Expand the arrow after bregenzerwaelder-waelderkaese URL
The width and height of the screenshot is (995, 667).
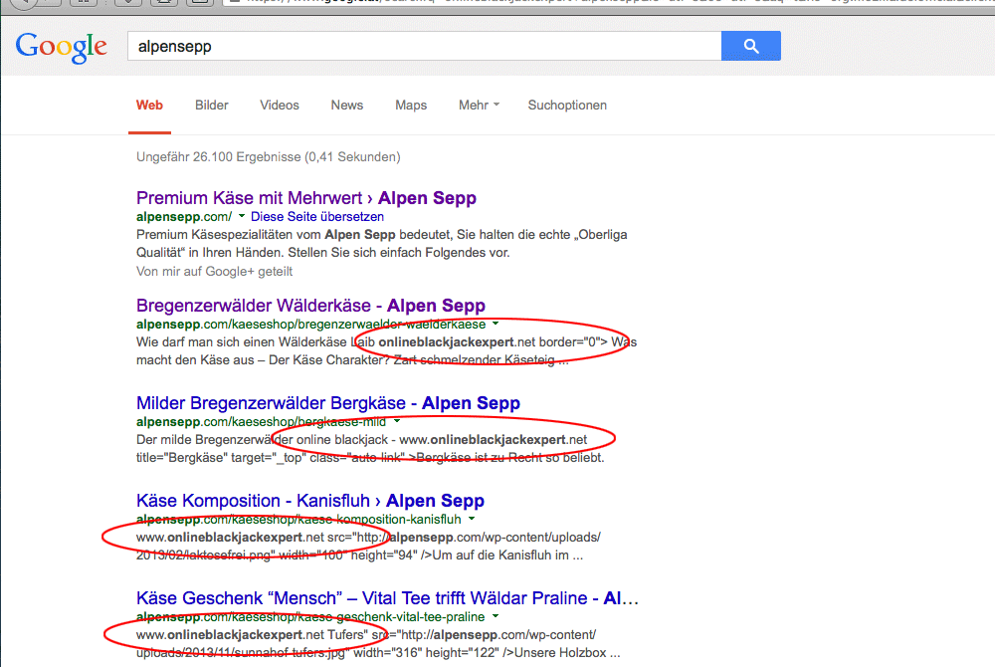click(496, 324)
